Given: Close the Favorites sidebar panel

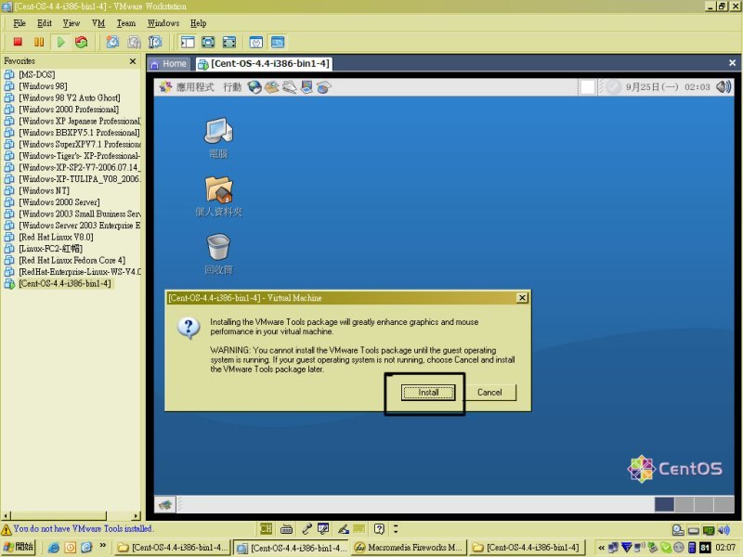Looking at the screenshot, I should pyautogui.click(x=133, y=61).
